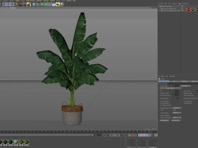Select the Project Settings tab

(x=163, y=81)
